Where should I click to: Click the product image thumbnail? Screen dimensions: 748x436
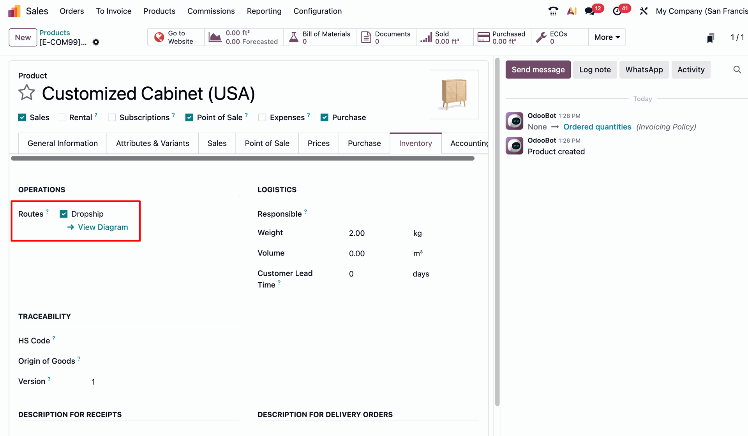[454, 94]
